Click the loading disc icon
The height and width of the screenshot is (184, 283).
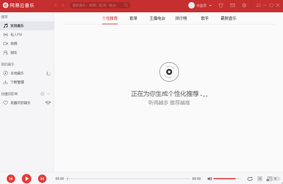pos(169,72)
